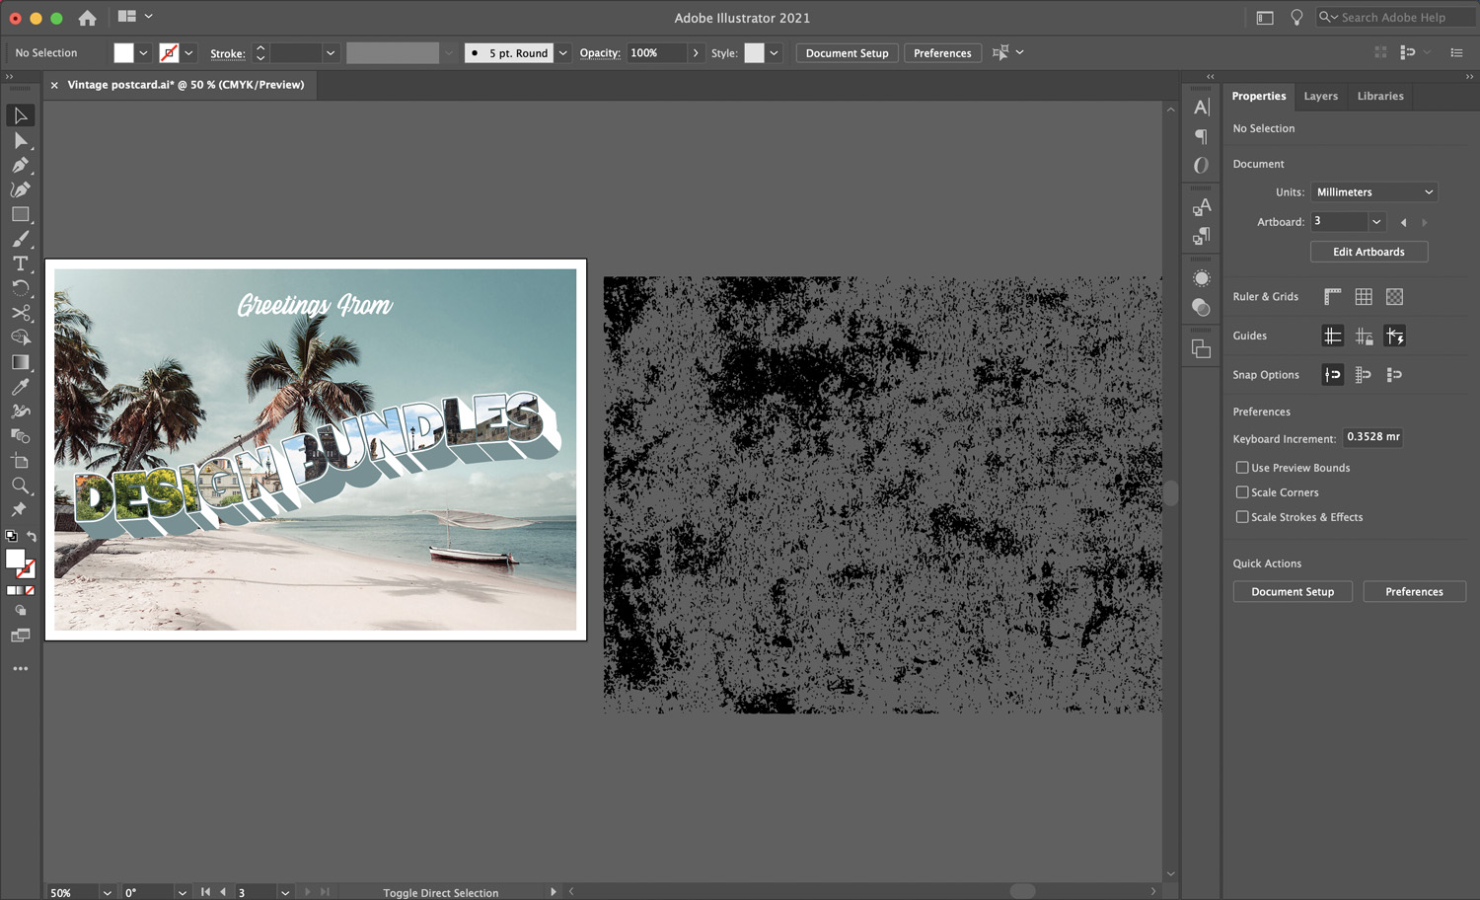
Task: Click Document Setup under Quick Actions
Action: [x=1293, y=592]
